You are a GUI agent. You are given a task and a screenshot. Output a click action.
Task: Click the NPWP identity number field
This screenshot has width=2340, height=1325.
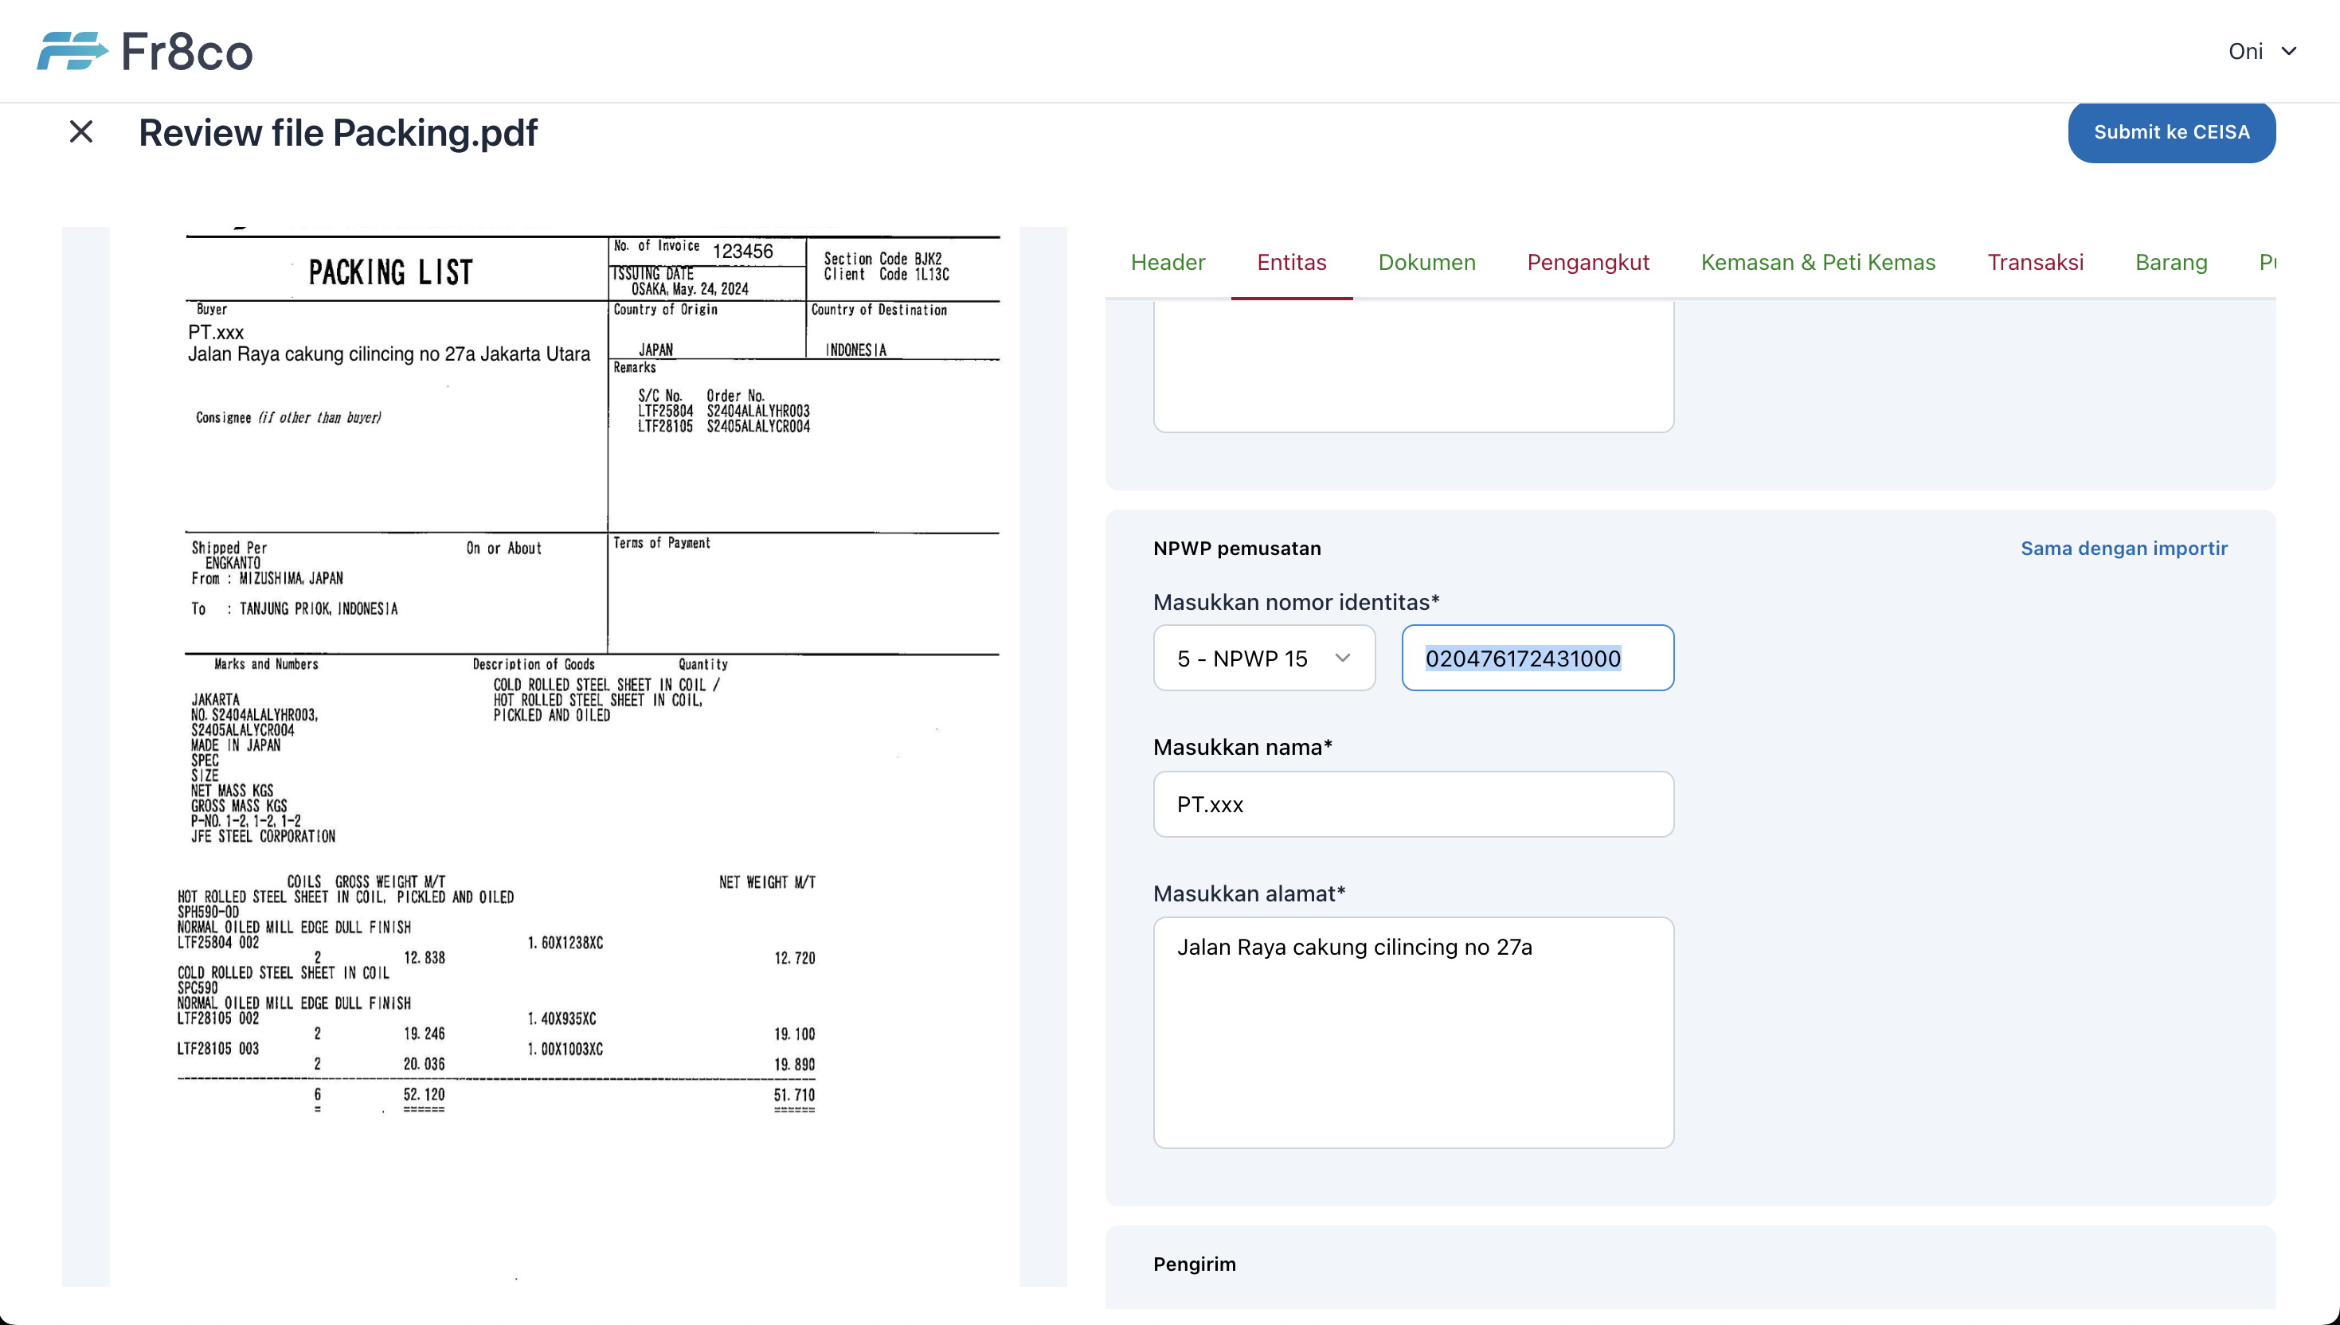tap(1536, 658)
